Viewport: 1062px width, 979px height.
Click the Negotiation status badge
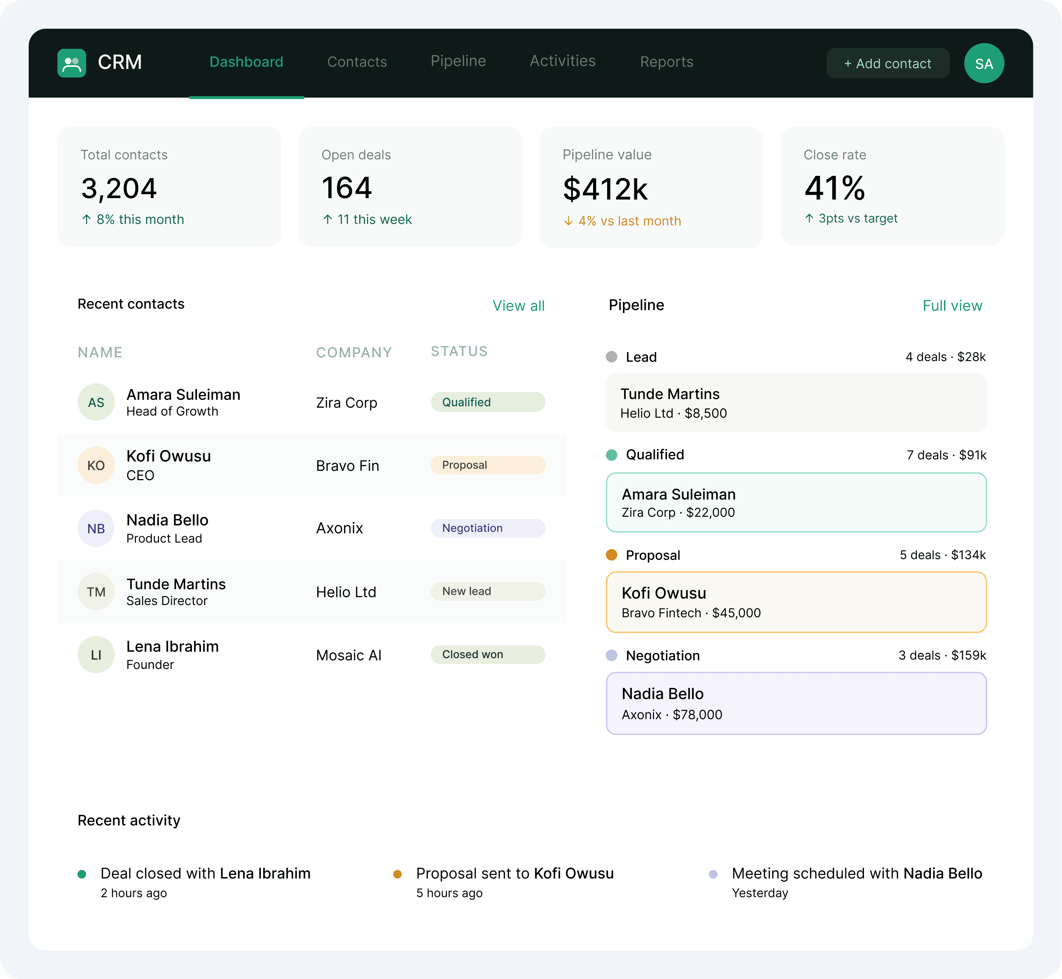click(x=487, y=528)
